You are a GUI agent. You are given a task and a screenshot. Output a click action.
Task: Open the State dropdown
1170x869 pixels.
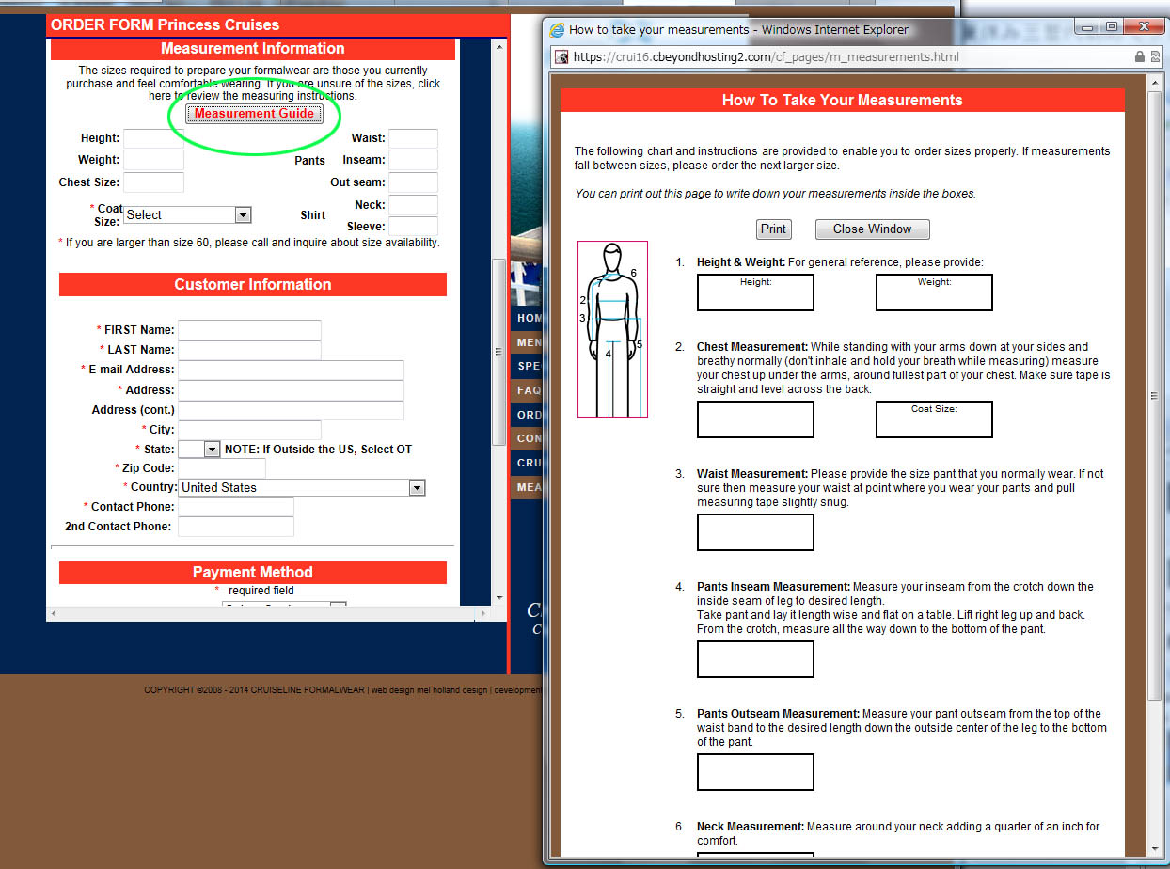click(198, 450)
